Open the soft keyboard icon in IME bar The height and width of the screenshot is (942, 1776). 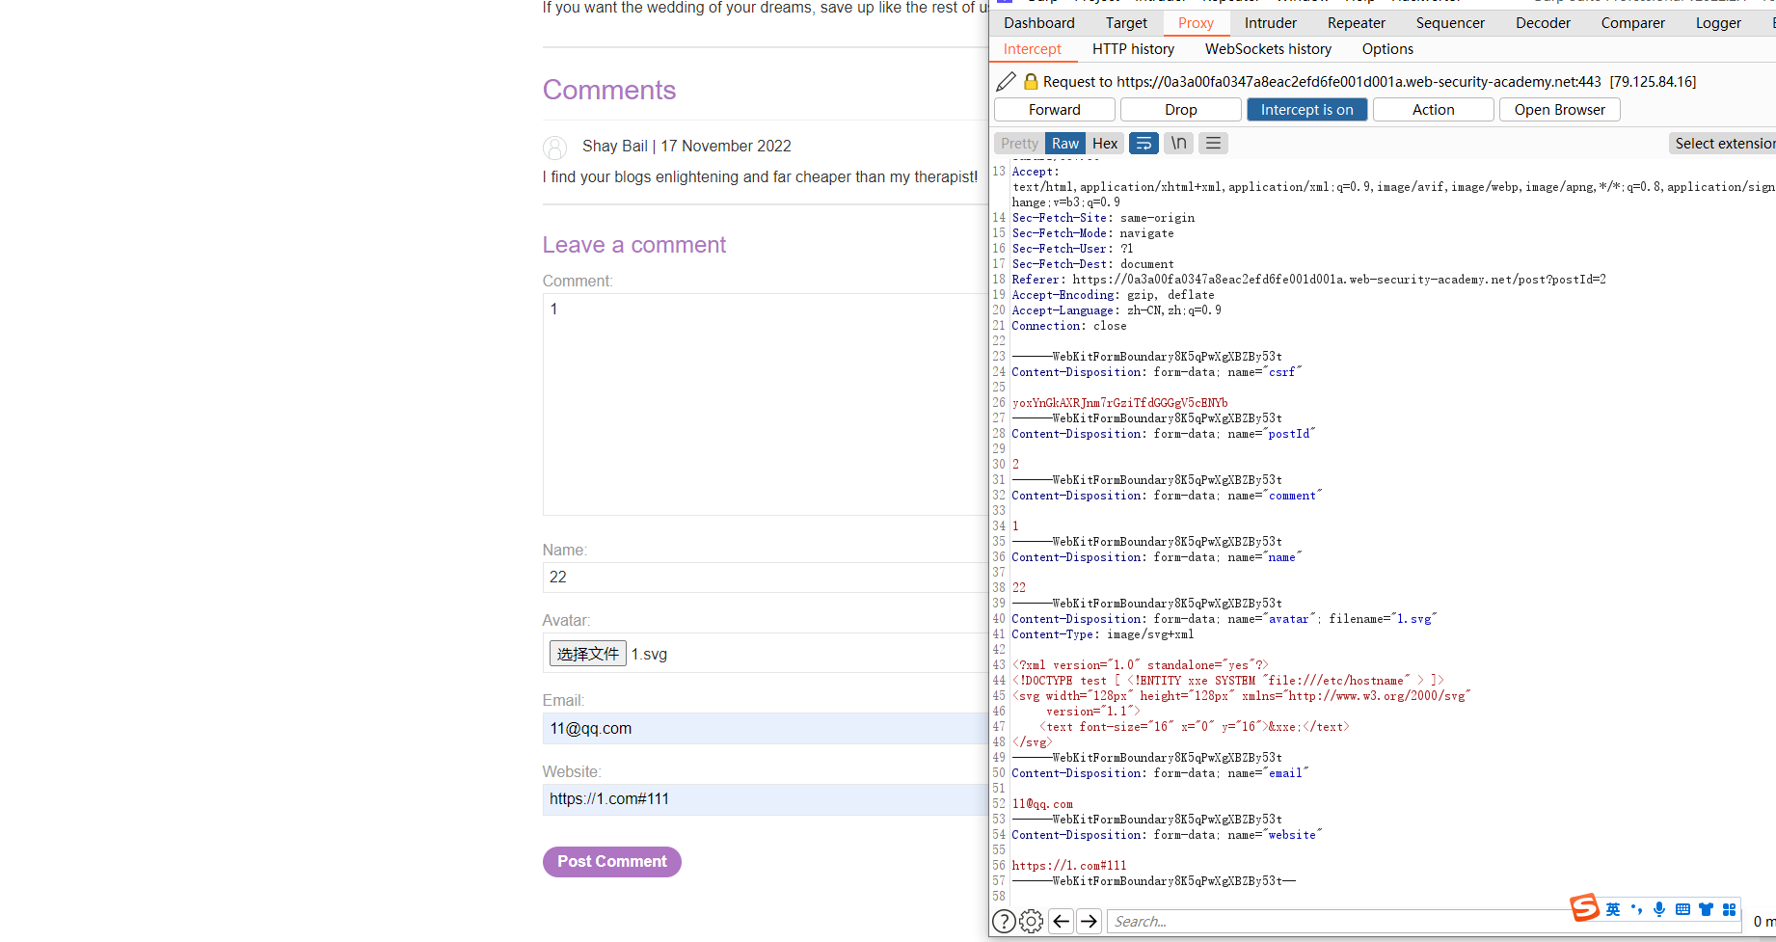tap(1682, 909)
